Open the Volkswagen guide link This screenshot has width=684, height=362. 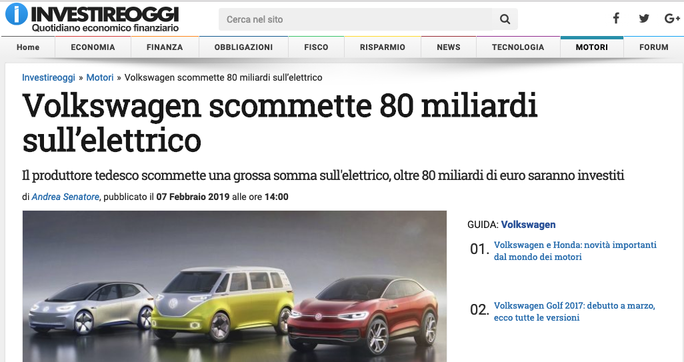pos(528,225)
